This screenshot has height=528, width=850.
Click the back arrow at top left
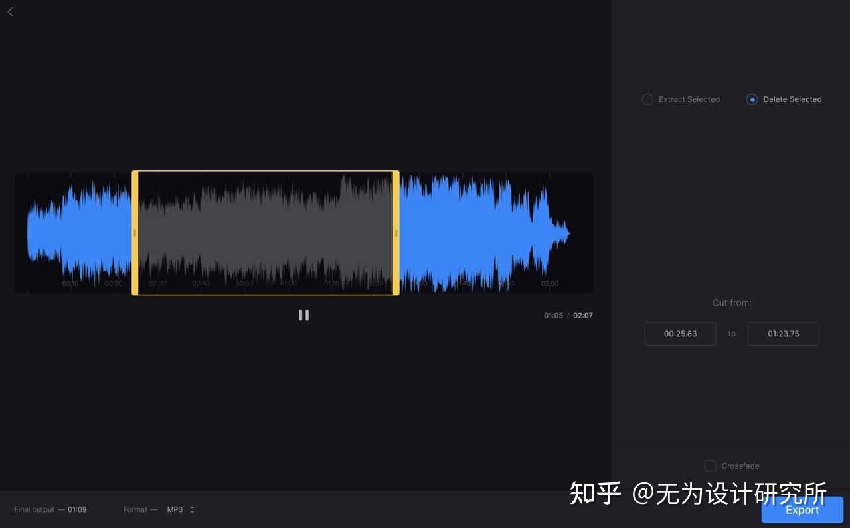pos(10,11)
